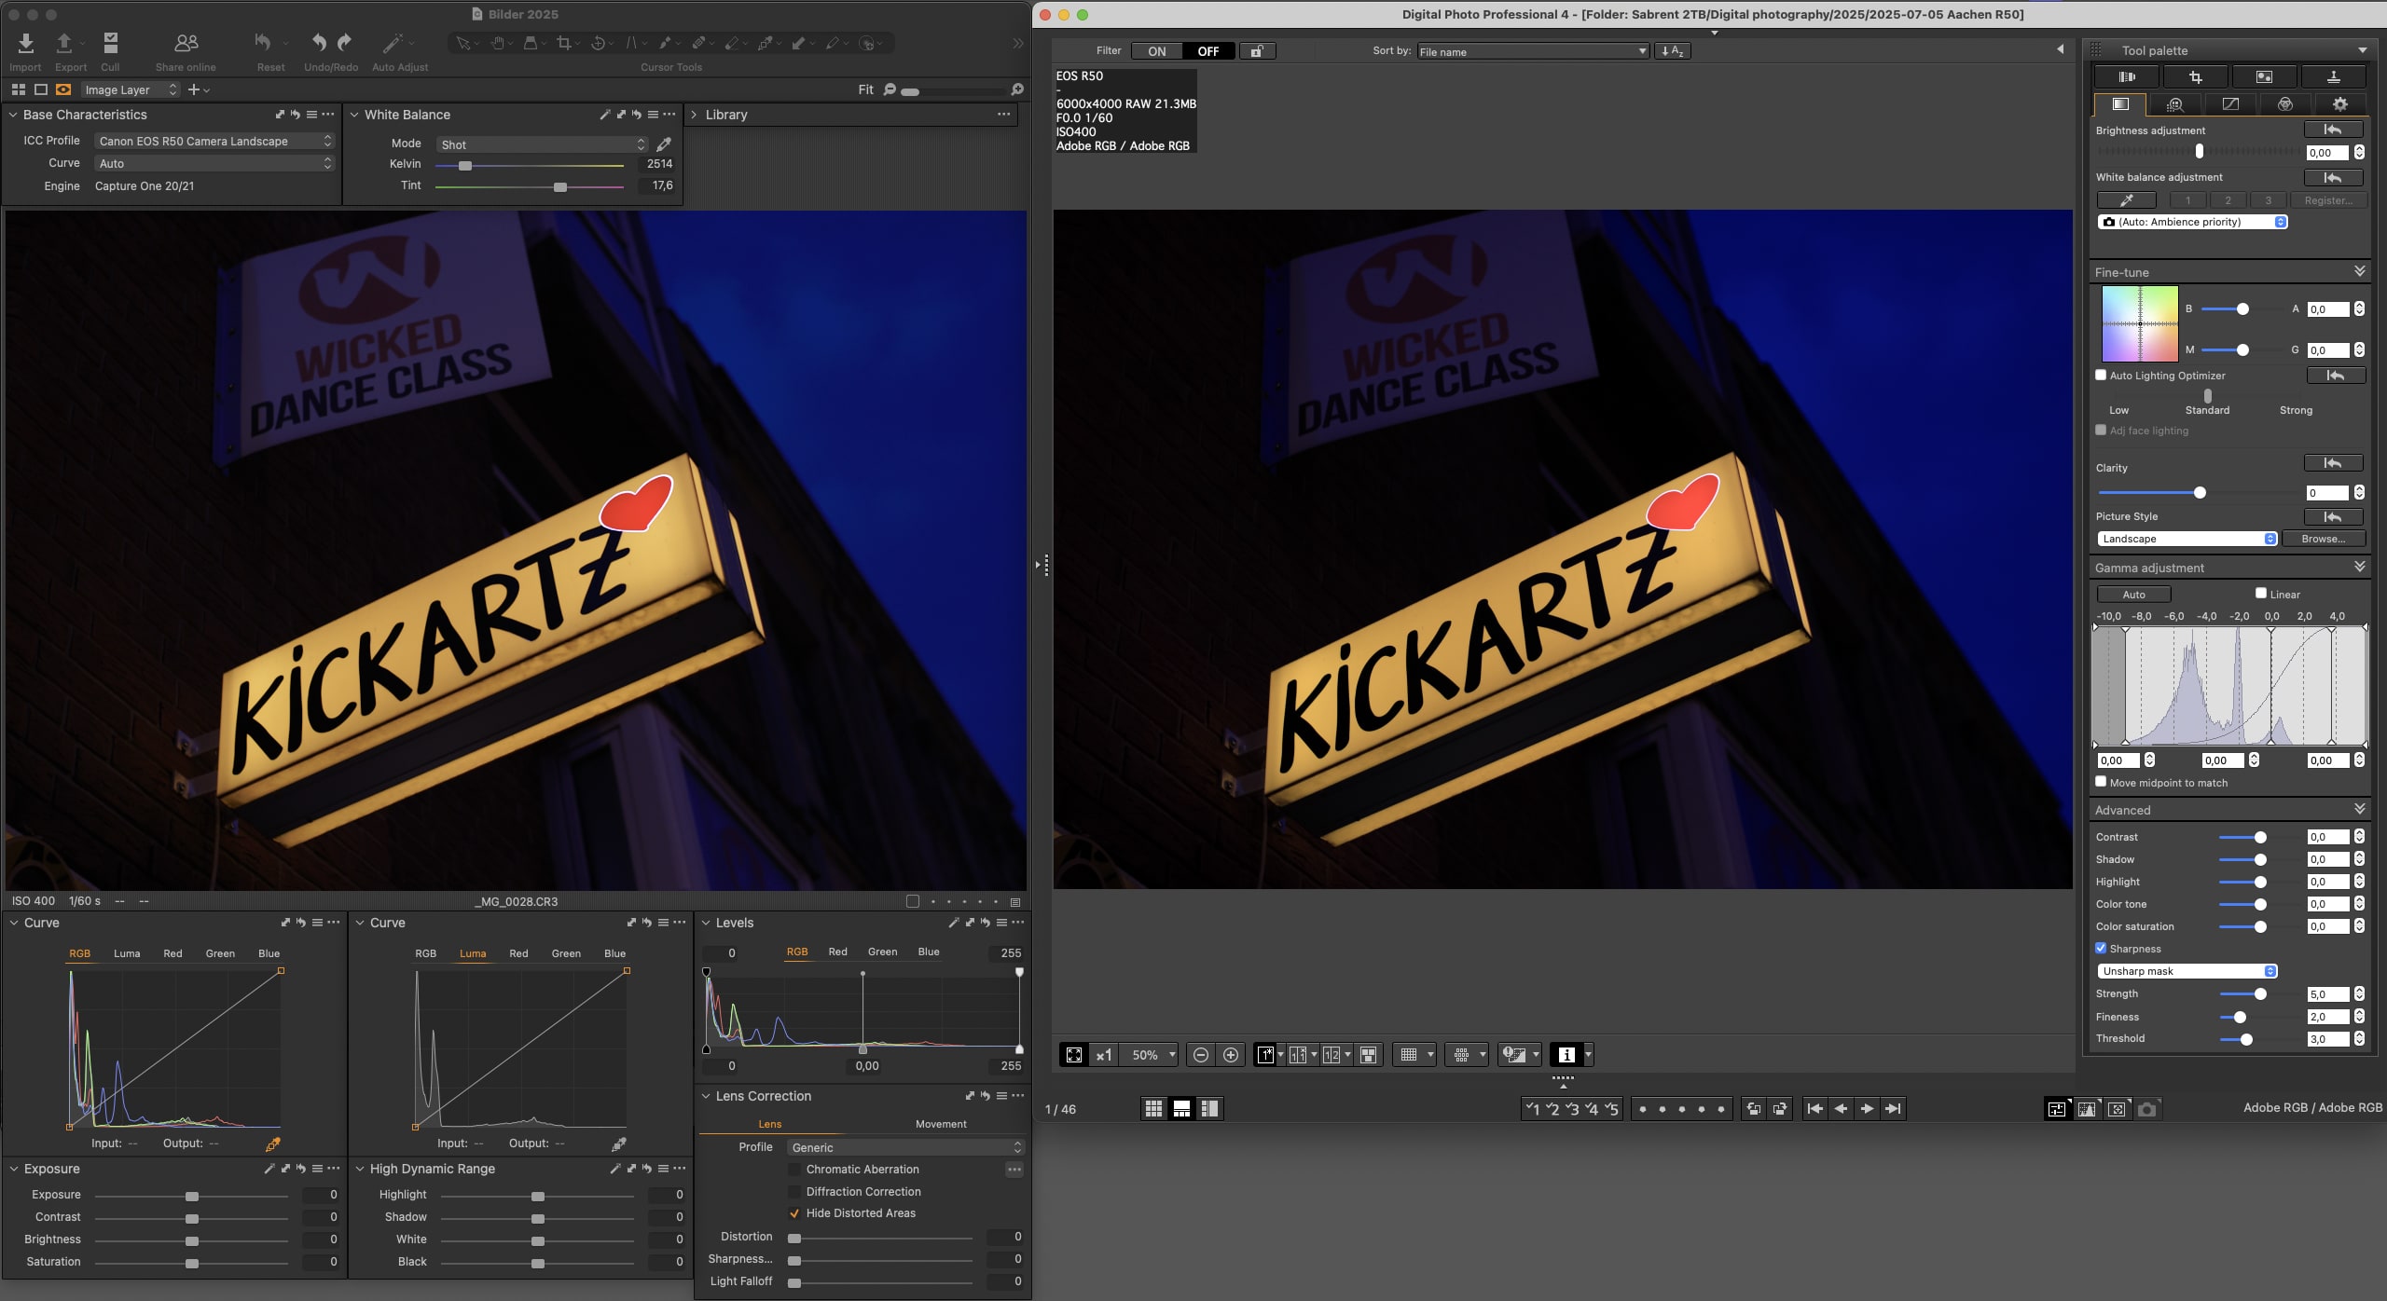Open the Movement tab in Lens Correction
Viewport: 2387px width, 1301px height.
pyautogui.click(x=940, y=1124)
